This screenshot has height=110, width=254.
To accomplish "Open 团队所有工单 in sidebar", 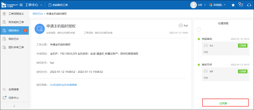I will pos(16,47).
